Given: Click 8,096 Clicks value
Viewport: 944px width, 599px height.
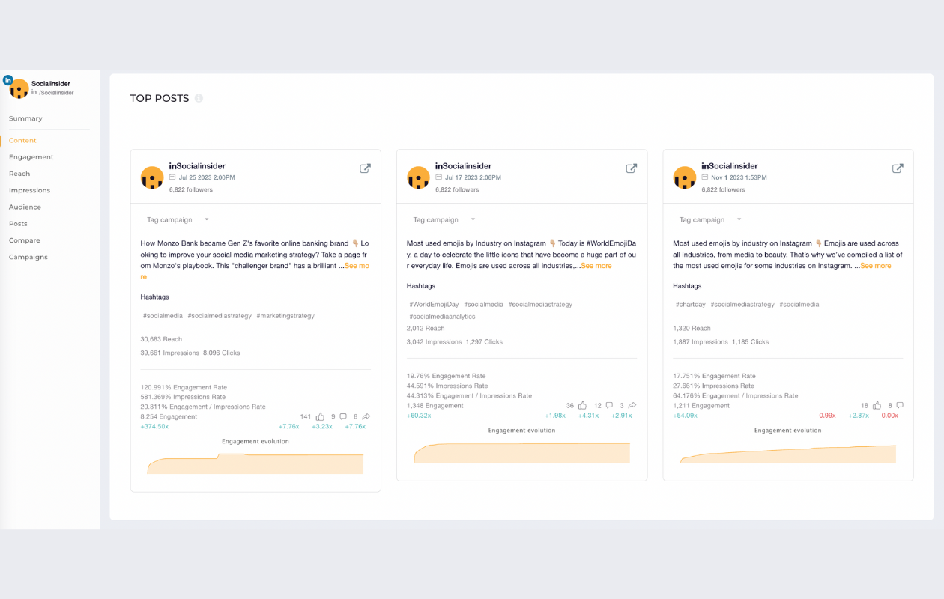Looking at the screenshot, I should 222,353.
